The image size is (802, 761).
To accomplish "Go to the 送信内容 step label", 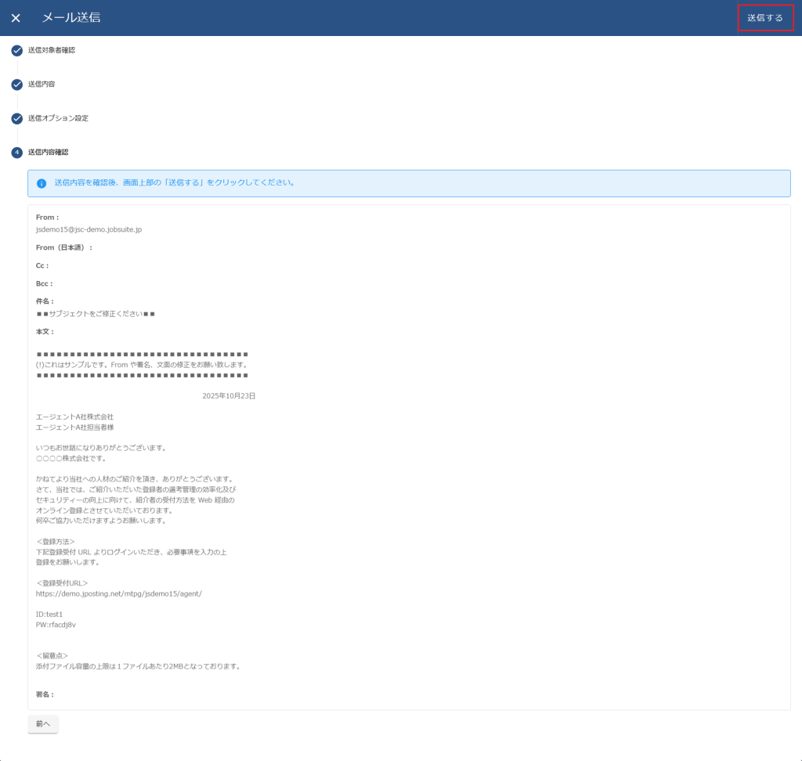I will [x=42, y=84].
